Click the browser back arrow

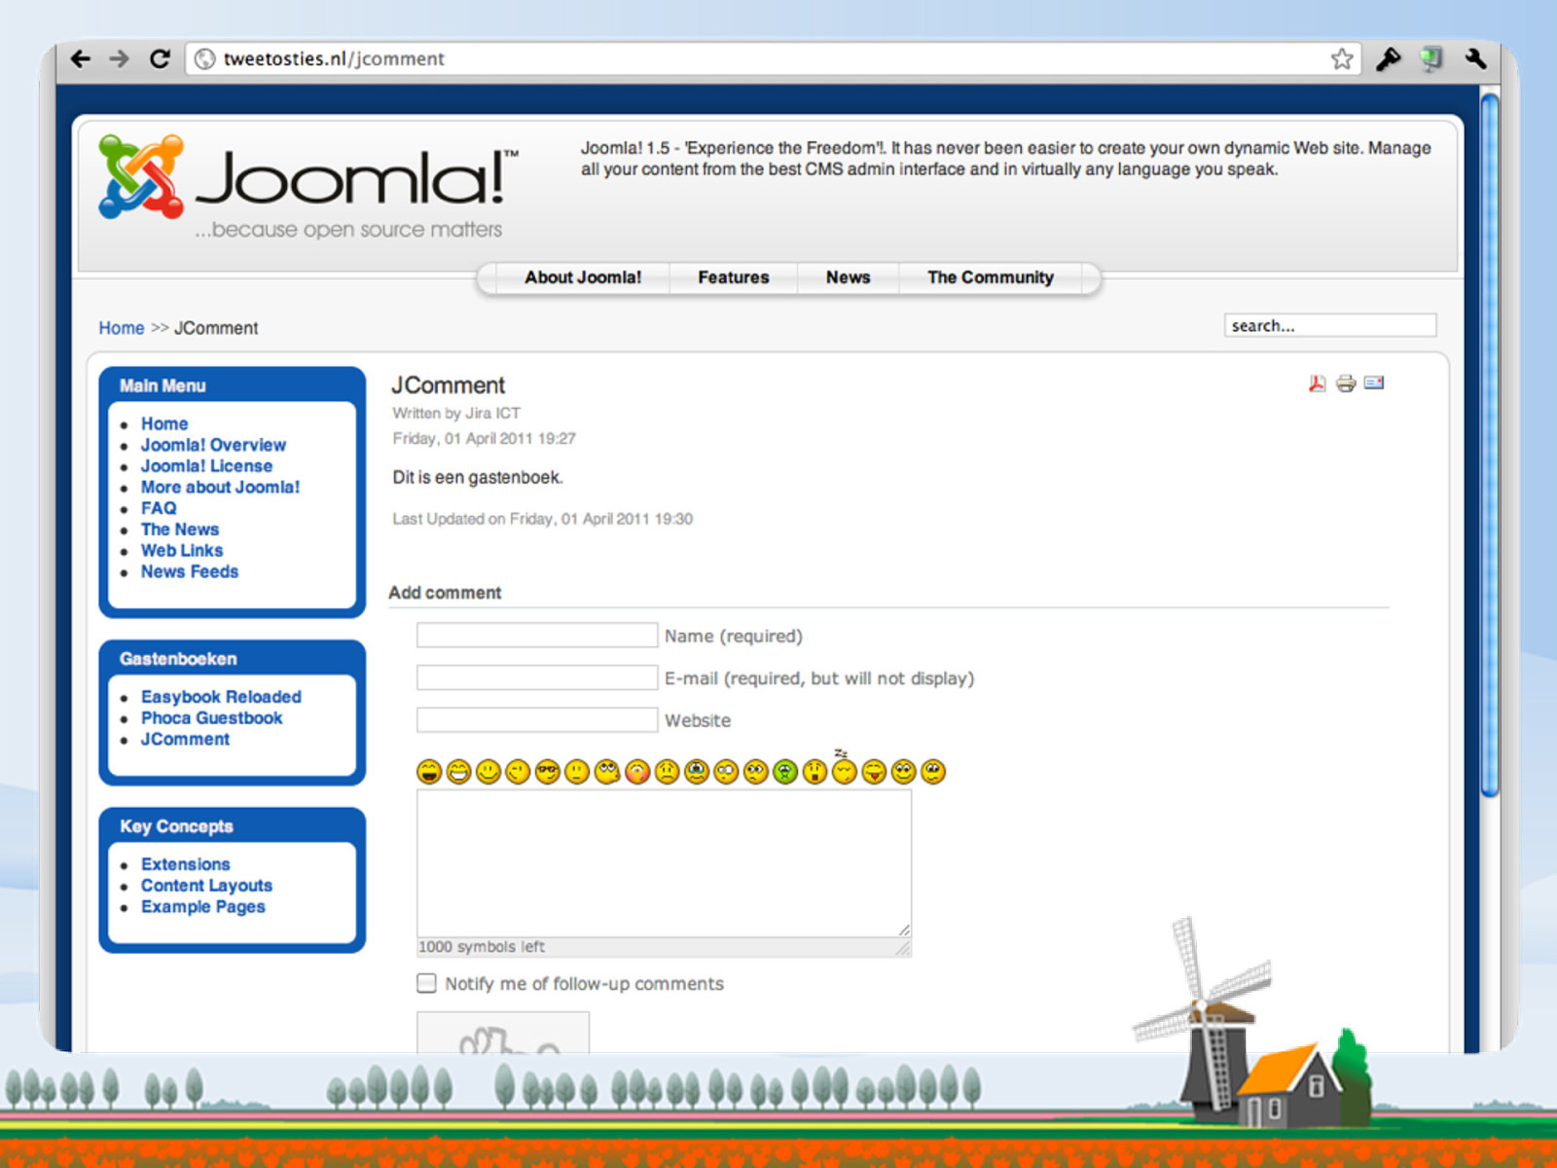(81, 59)
